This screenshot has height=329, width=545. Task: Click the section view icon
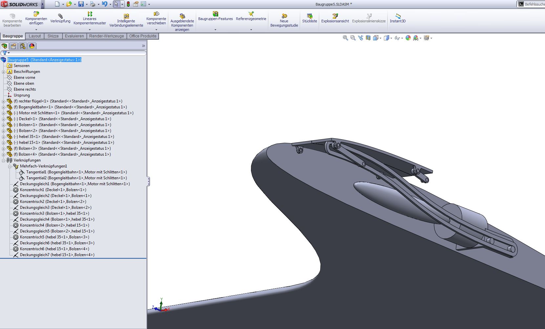coord(368,38)
